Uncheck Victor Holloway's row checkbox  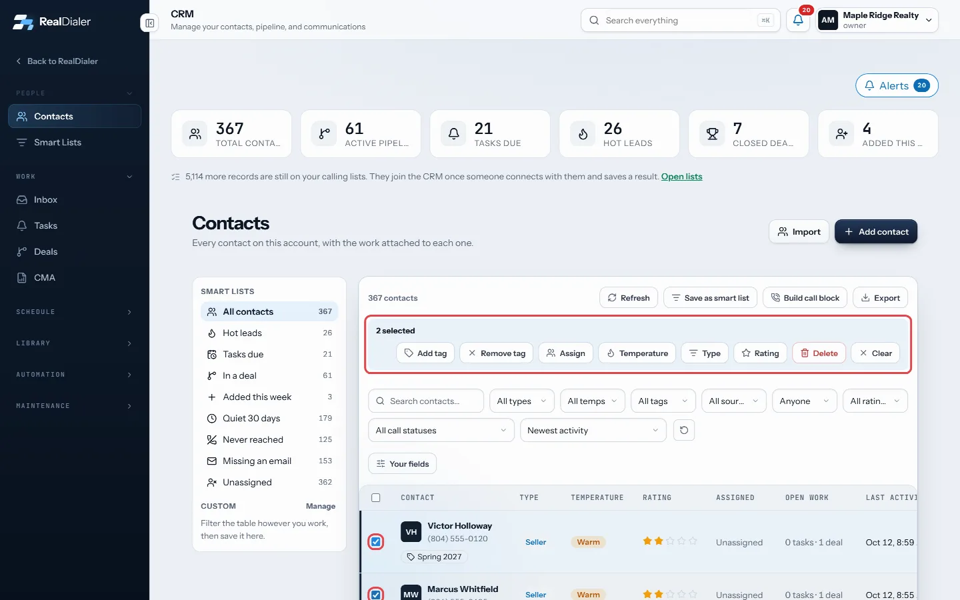point(376,542)
